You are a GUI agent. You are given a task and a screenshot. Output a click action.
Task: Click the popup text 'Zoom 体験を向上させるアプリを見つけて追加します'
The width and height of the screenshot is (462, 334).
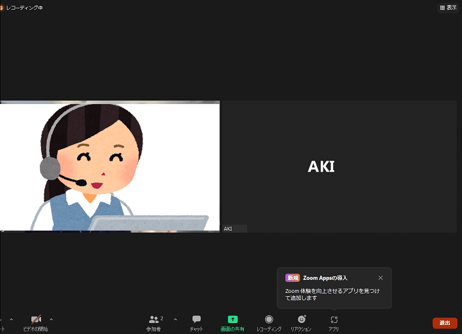click(332, 294)
